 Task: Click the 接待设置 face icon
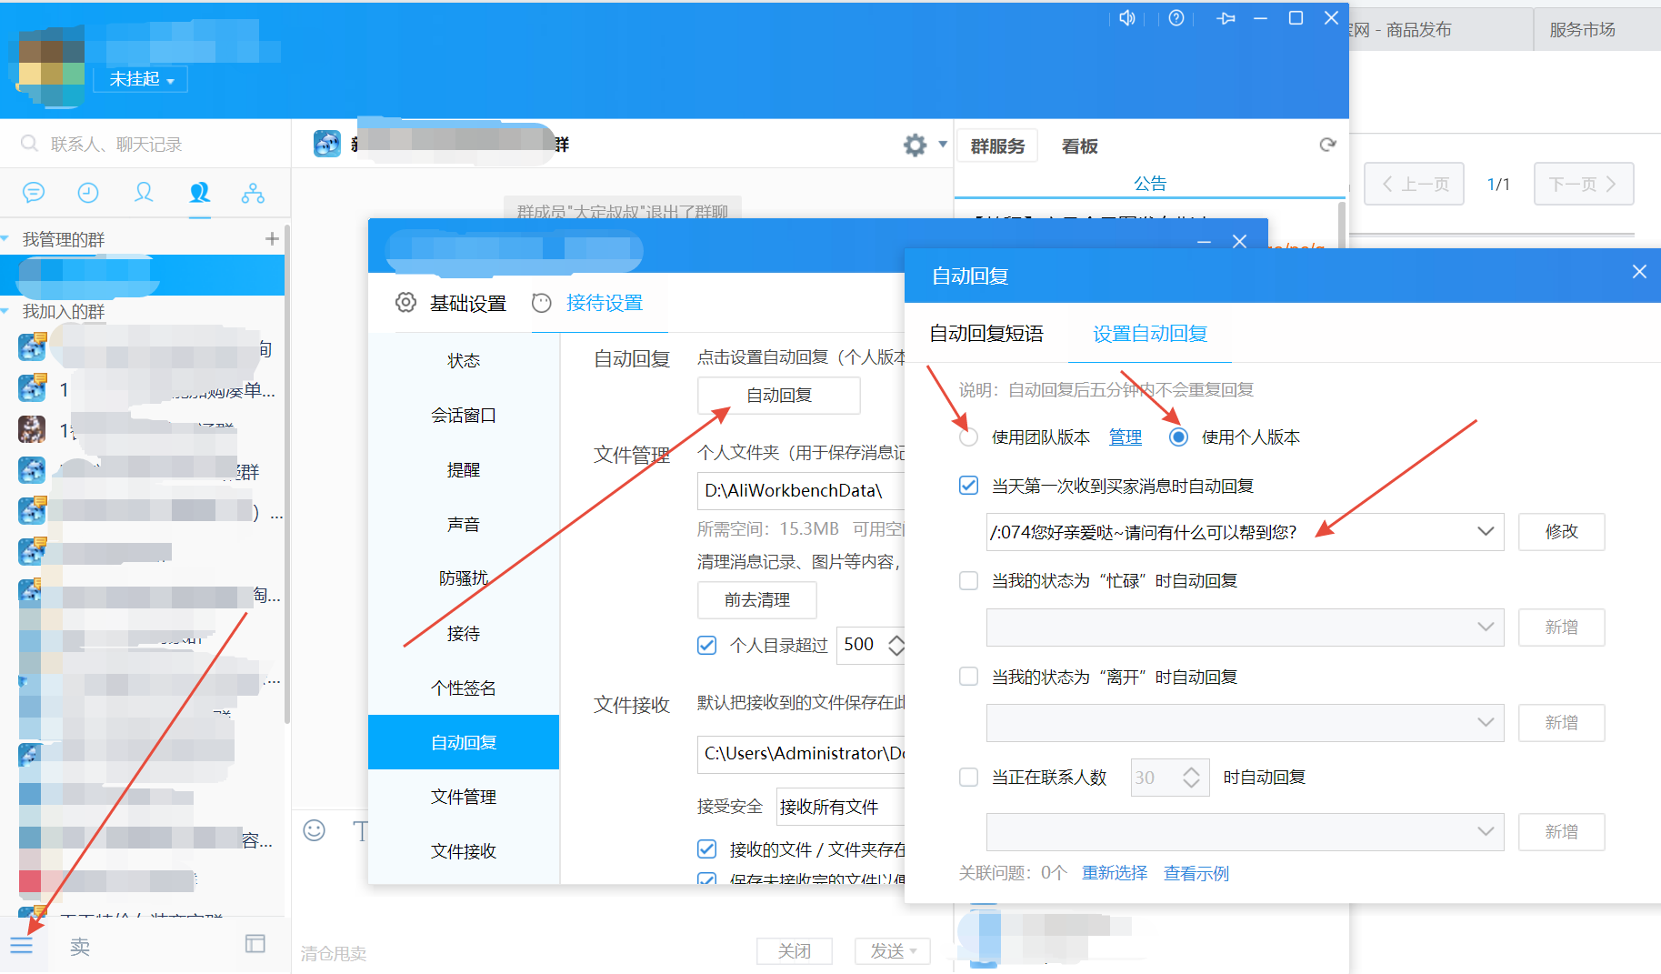pyautogui.click(x=542, y=303)
